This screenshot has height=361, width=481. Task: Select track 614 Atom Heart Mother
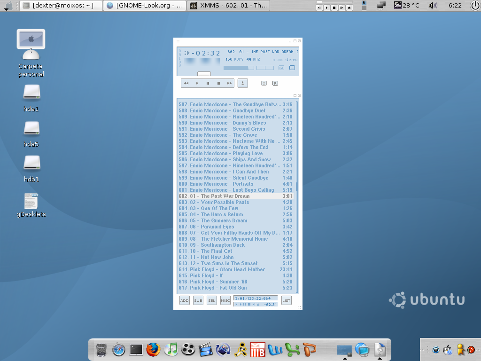(x=236, y=269)
